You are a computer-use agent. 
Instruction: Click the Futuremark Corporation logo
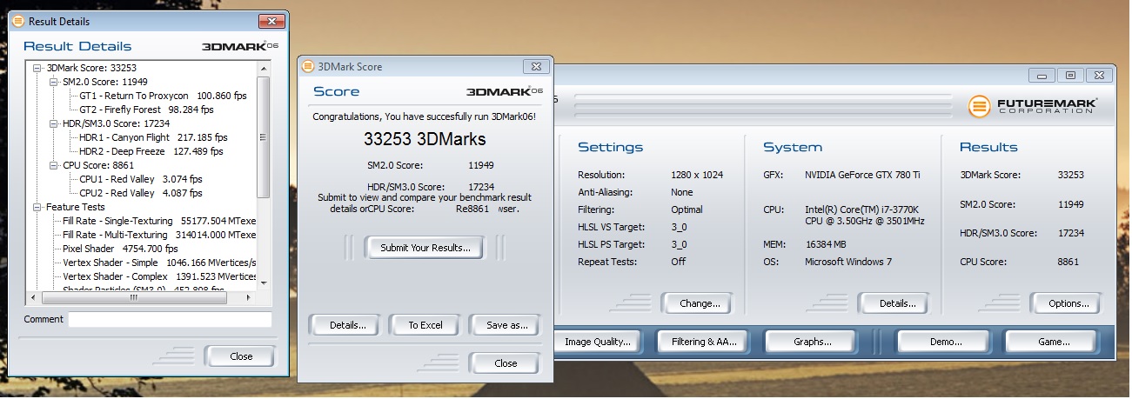coord(1035,107)
